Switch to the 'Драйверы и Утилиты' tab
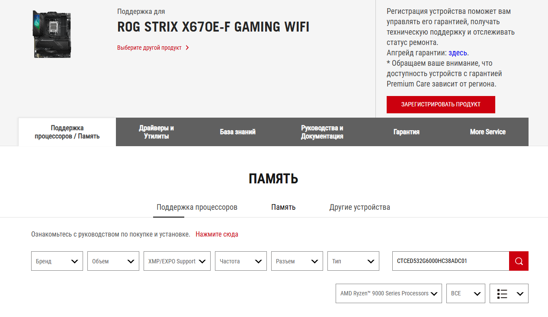Screen dimensions: 548x317 (x=157, y=132)
